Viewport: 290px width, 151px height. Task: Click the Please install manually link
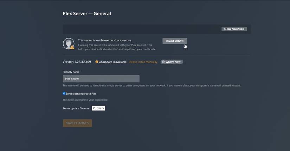pyautogui.click(x=143, y=62)
